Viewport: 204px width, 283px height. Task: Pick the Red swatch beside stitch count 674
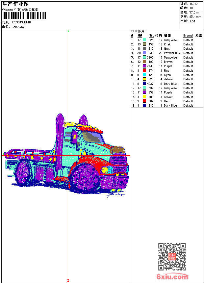[x=144, y=70]
